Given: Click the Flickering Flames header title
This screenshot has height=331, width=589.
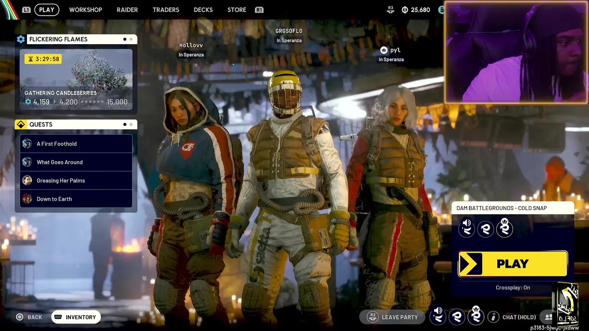Looking at the screenshot, I should (x=58, y=40).
